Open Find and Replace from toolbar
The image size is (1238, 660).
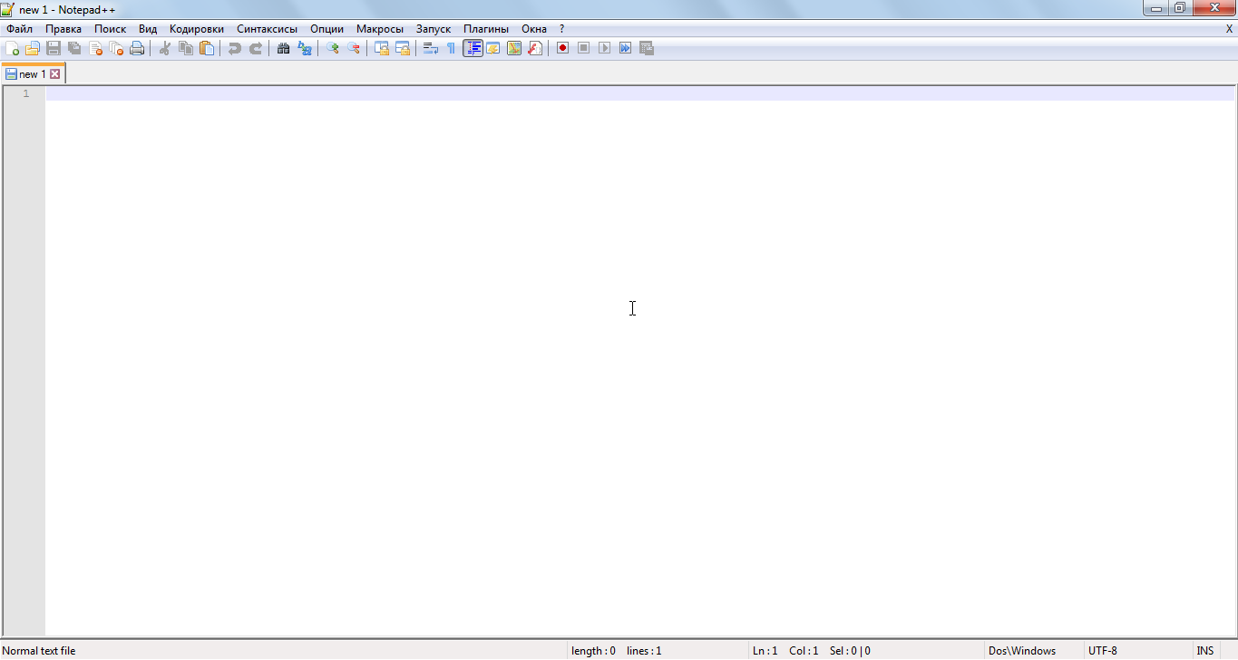(x=305, y=48)
